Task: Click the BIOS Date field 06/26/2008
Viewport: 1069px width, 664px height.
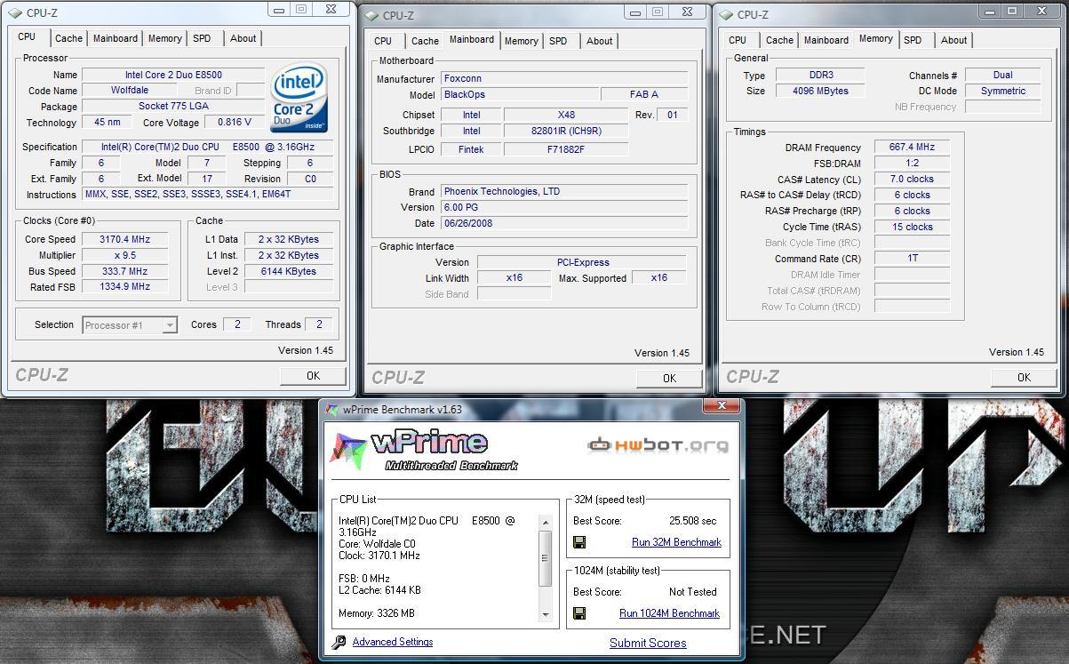Action: click(563, 223)
